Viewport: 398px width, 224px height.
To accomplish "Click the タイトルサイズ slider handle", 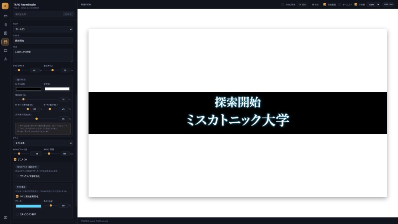I will [19, 70].
